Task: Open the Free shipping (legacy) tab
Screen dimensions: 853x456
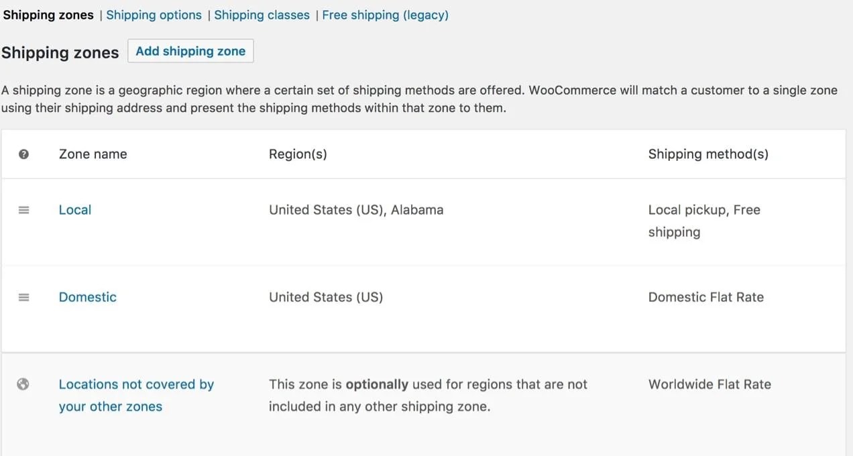Action: click(385, 15)
